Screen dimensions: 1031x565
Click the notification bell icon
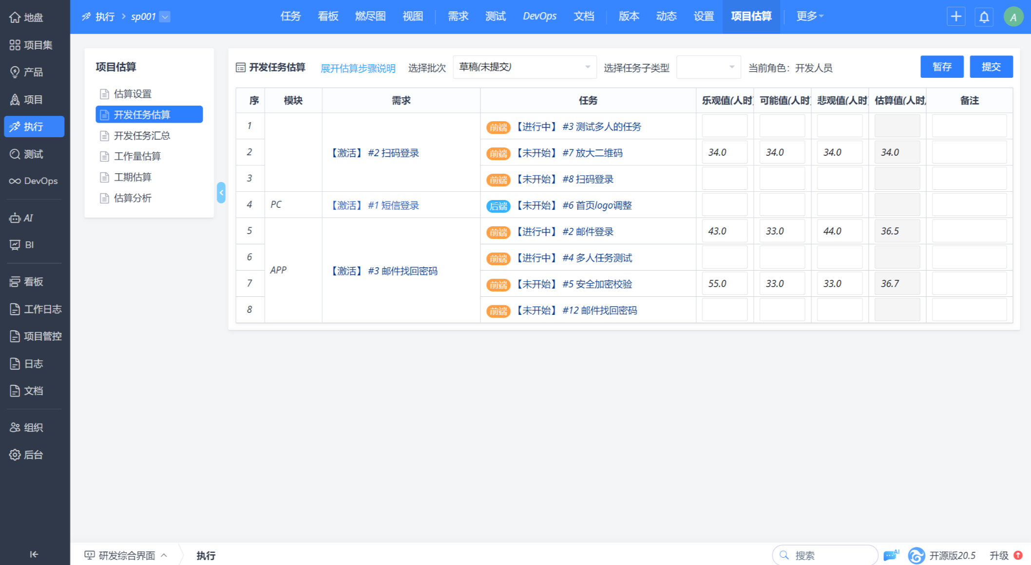point(984,17)
